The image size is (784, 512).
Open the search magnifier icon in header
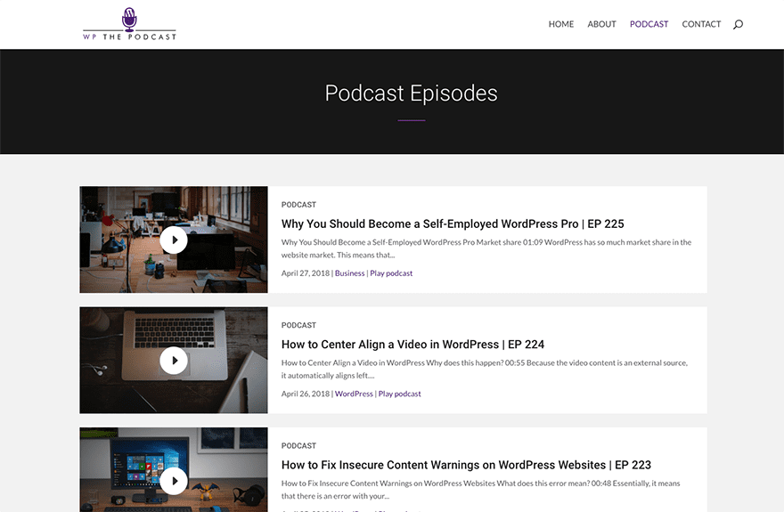point(738,24)
